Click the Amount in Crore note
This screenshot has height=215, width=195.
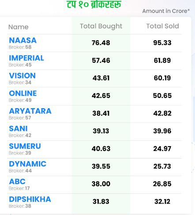166,11
